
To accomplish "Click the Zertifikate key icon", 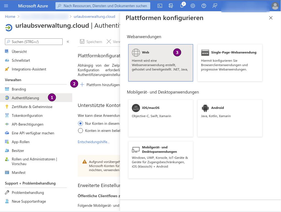I will point(7,107).
